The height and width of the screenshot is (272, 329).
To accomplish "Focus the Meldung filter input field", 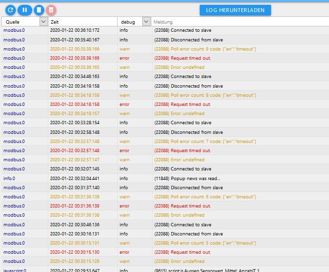I will click(240, 22).
